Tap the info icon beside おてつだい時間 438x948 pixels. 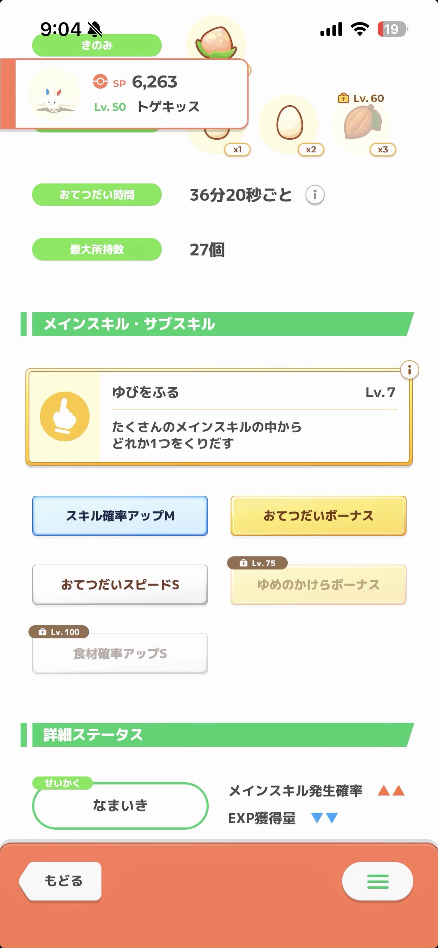(315, 195)
